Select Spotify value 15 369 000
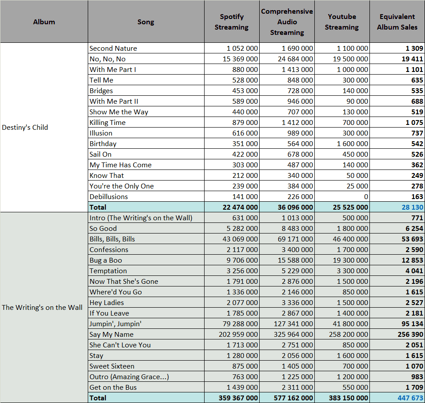The height and width of the screenshot is (403, 425). (232, 59)
